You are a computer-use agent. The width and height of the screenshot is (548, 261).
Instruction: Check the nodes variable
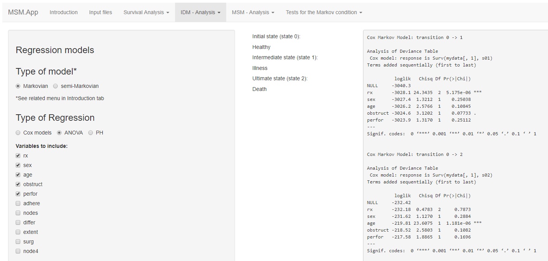coord(18,213)
